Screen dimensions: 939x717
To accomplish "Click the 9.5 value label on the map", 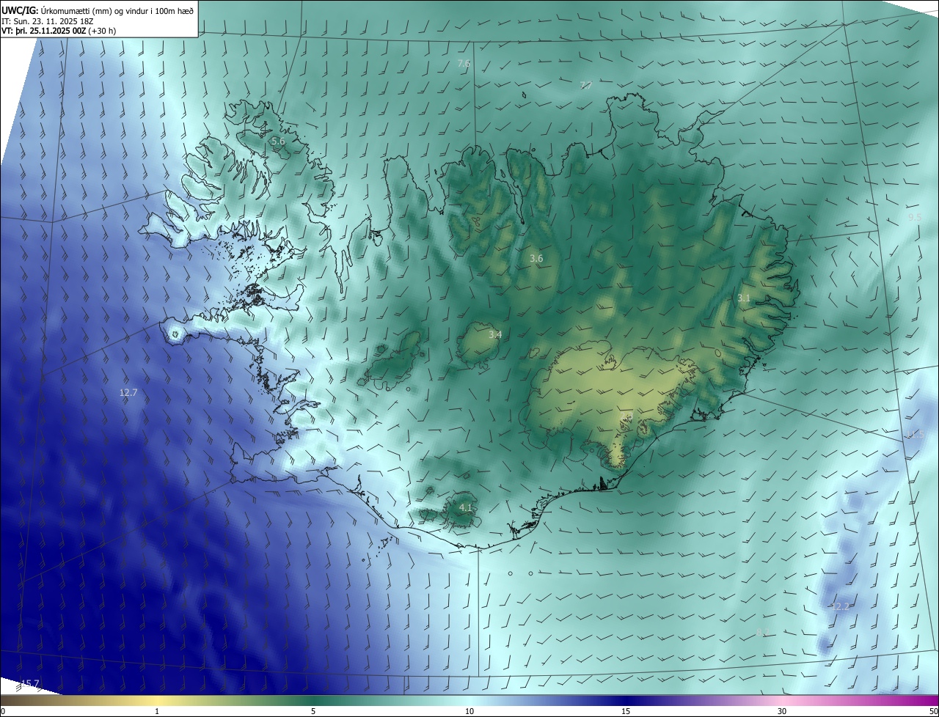I will 915,218.
